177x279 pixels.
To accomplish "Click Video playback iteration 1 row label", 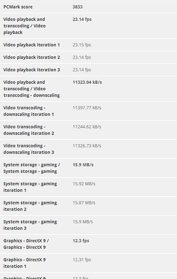I will click(x=32, y=45).
